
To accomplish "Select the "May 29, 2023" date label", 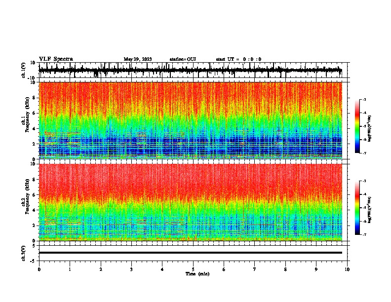I will point(138,59).
